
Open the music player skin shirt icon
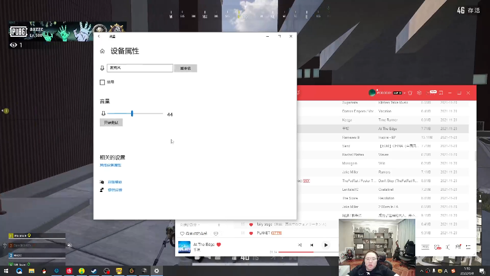pyautogui.click(x=410, y=93)
